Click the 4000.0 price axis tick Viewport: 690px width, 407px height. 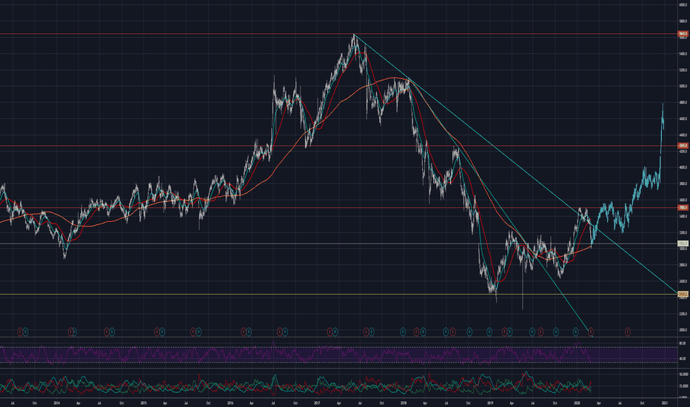coord(683,168)
